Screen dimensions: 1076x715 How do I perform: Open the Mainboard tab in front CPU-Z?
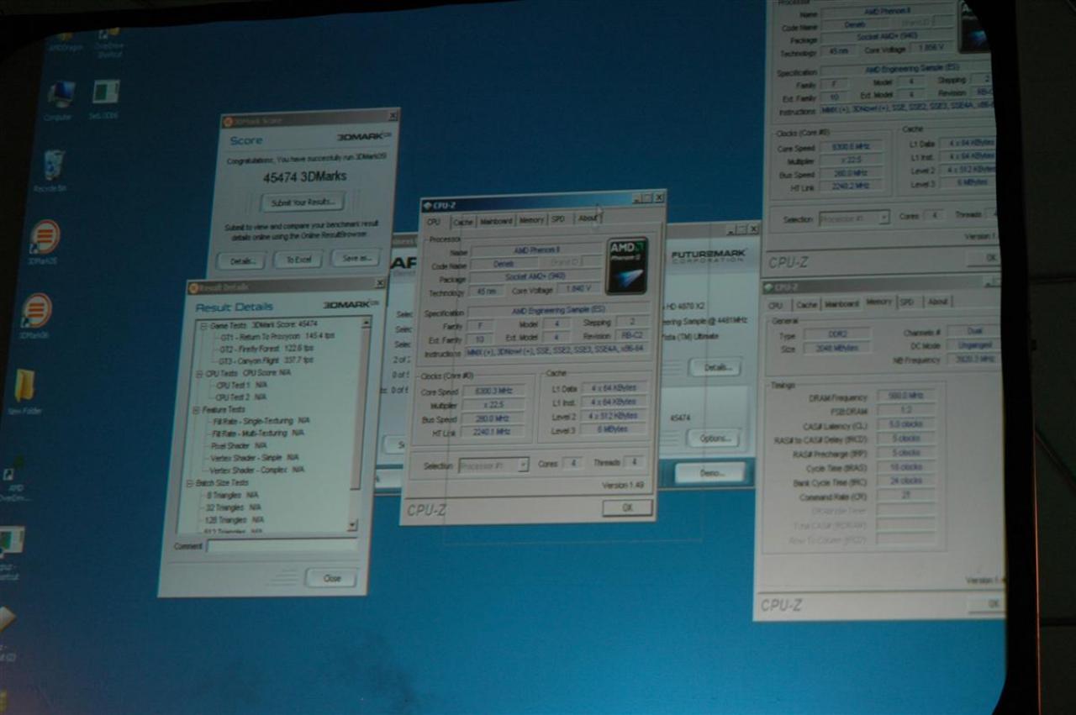[x=496, y=221]
